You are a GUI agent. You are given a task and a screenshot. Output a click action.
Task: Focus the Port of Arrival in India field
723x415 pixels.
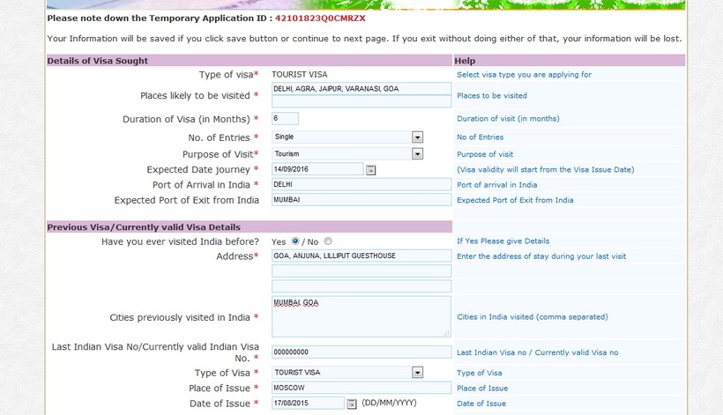361,184
